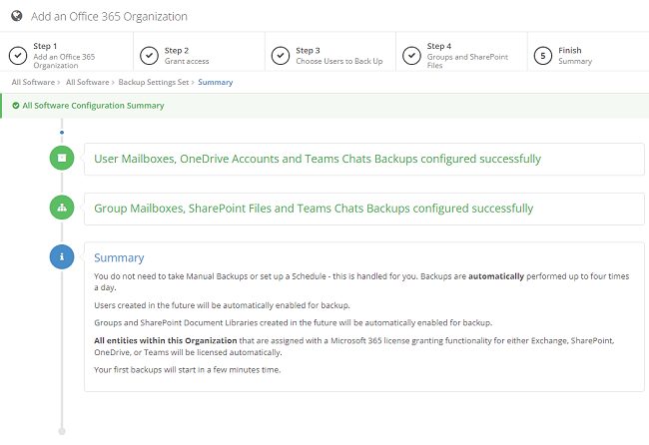Click the Groups and SharePoint Document Libraries sentence
Image resolution: width=649 pixels, height=445 pixels.
tap(293, 322)
